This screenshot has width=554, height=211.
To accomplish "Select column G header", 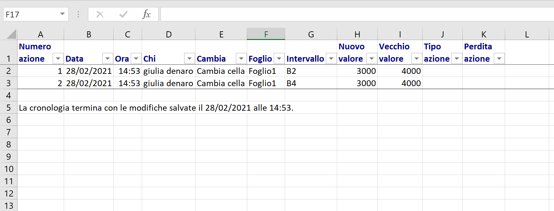I will 311,34.
